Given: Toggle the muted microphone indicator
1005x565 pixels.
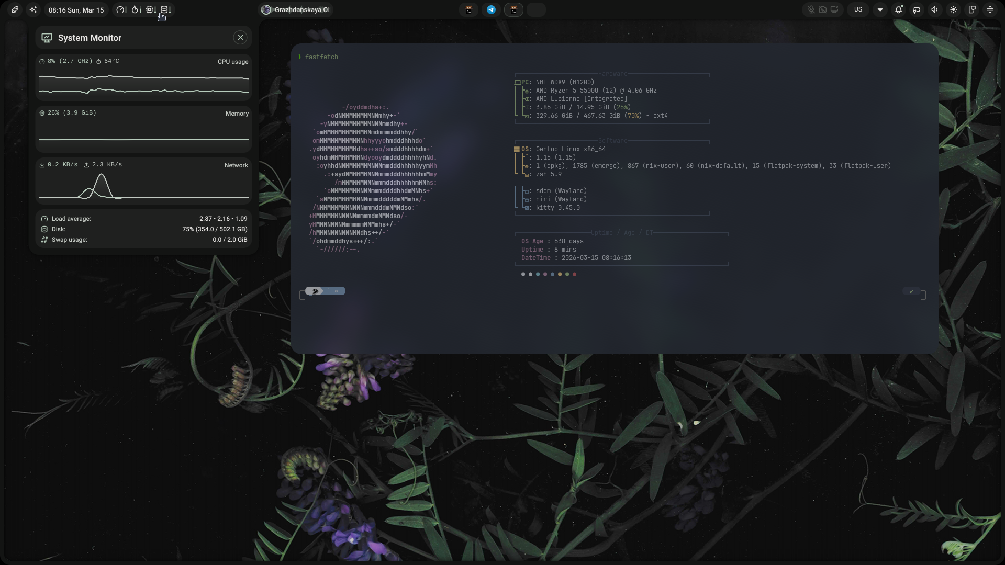Looking at the screenshot, I should [811, 10].
